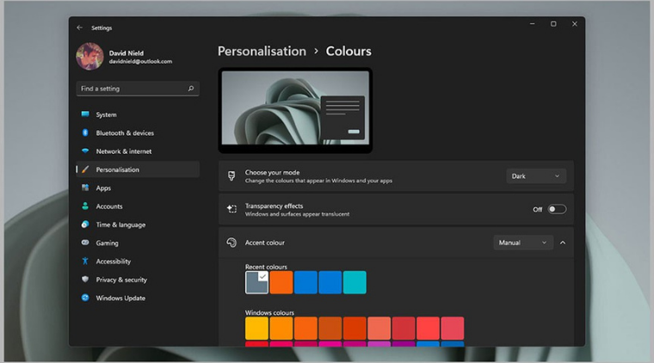The image size is (654, 363).
Task: Click the Bluetooth icon in sidebar
Action: click(85, 132)
